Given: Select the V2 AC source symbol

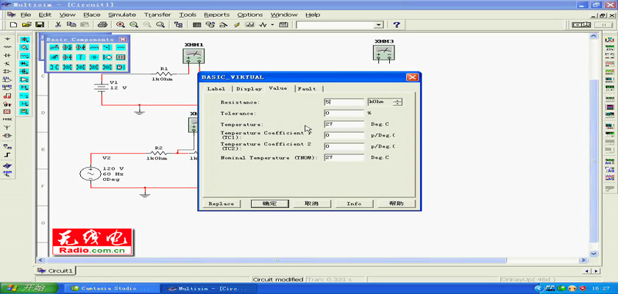Looking at the screenshot, I should (x=90, y=173).
